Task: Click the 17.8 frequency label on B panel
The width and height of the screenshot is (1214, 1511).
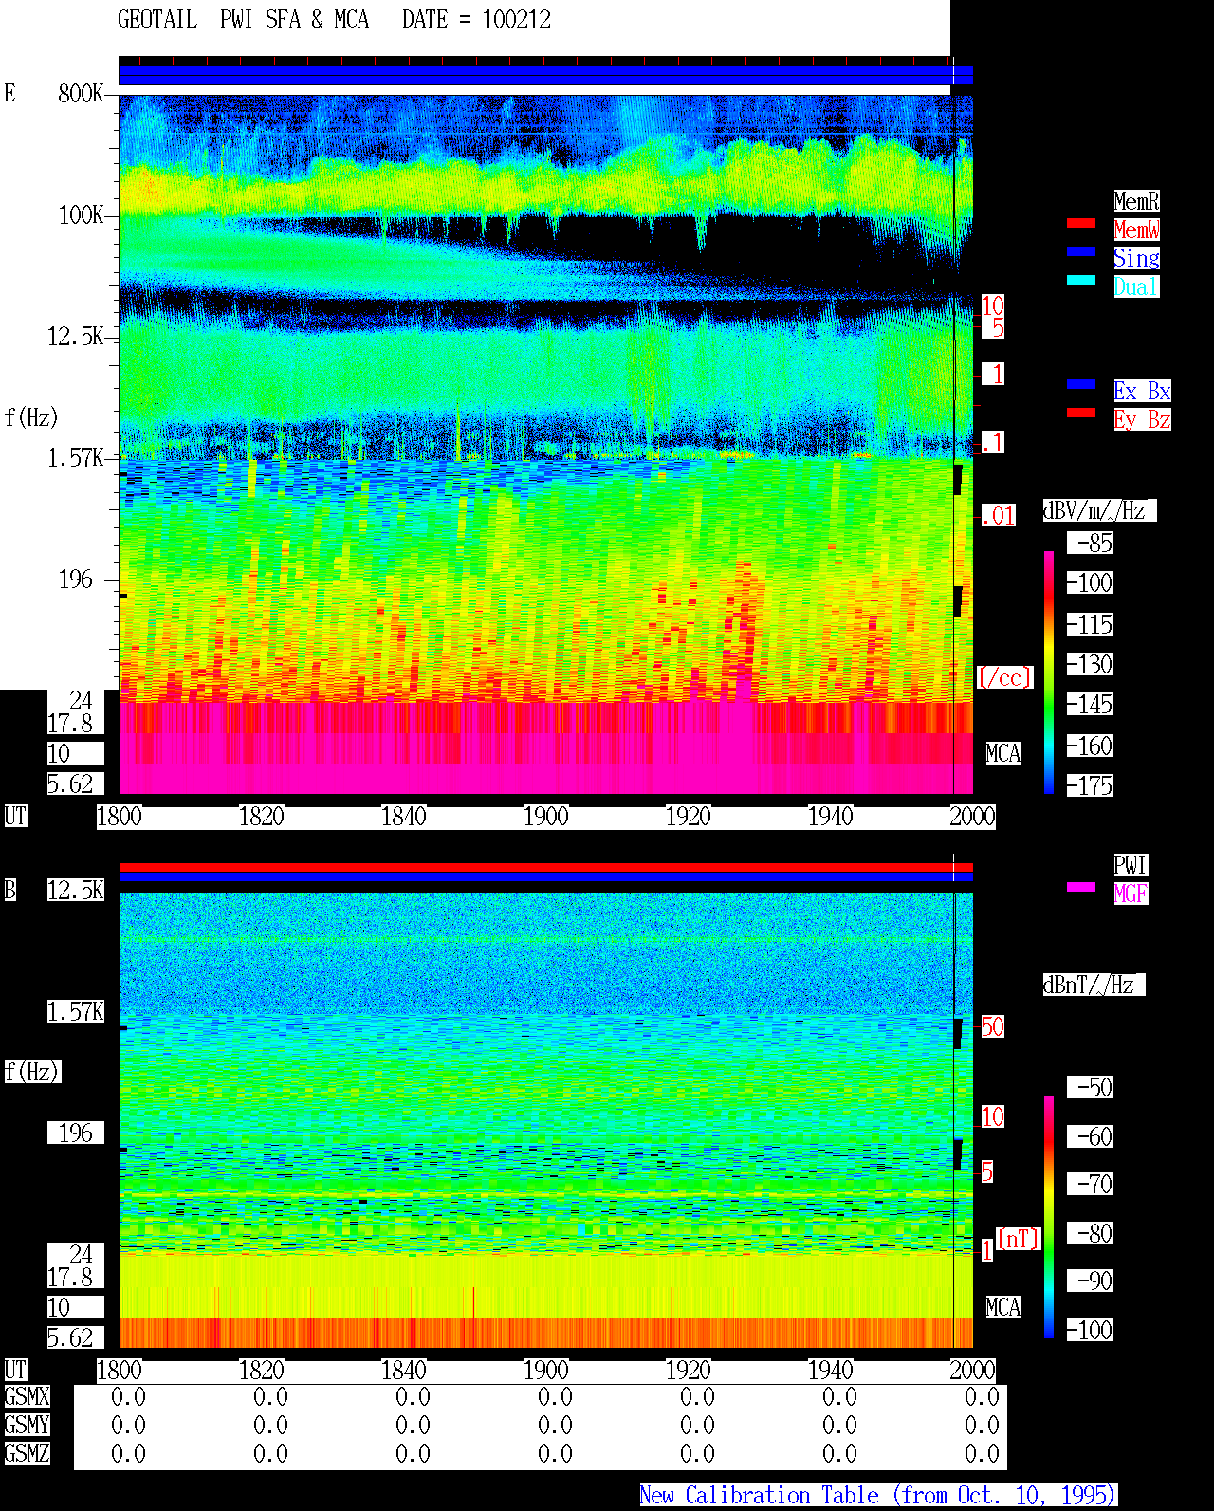Action: coord(71,1277)
